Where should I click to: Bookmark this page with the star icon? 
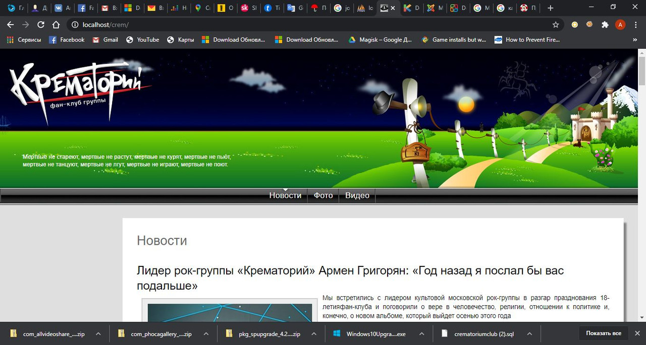[556, 25]
